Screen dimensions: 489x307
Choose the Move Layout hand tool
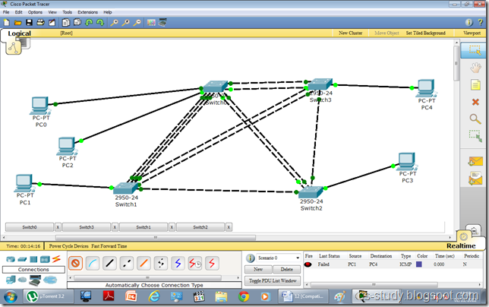pos(475,68)
